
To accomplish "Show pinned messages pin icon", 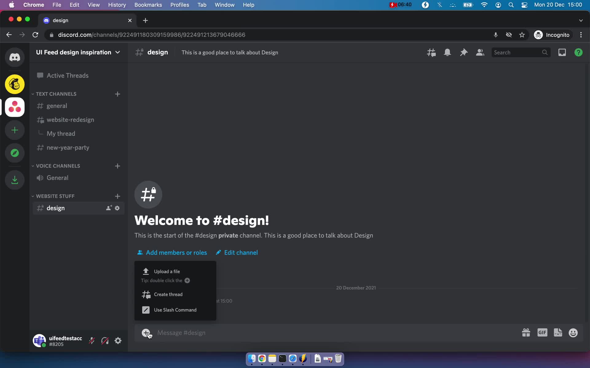I will point(464,52).
